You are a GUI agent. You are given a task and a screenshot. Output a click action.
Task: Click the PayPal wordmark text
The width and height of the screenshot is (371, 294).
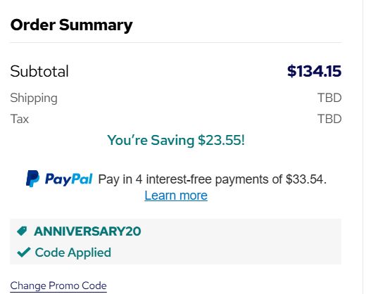pyautogui.click(x=68, y=179)
